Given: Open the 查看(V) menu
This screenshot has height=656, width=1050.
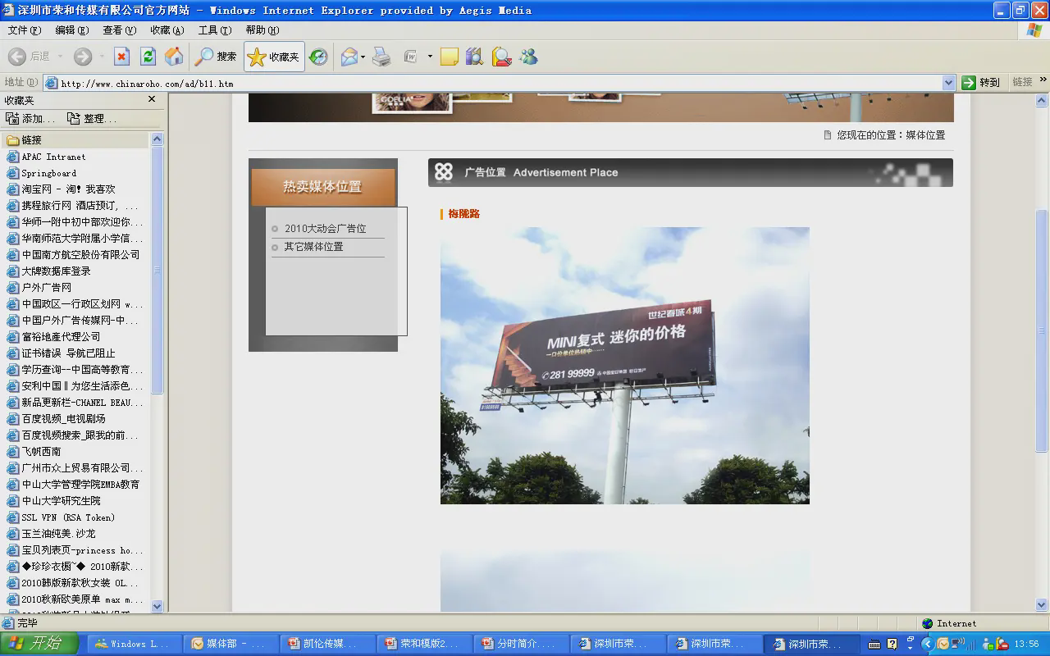Looking at the screenshot, I should [x=119, y=30].
